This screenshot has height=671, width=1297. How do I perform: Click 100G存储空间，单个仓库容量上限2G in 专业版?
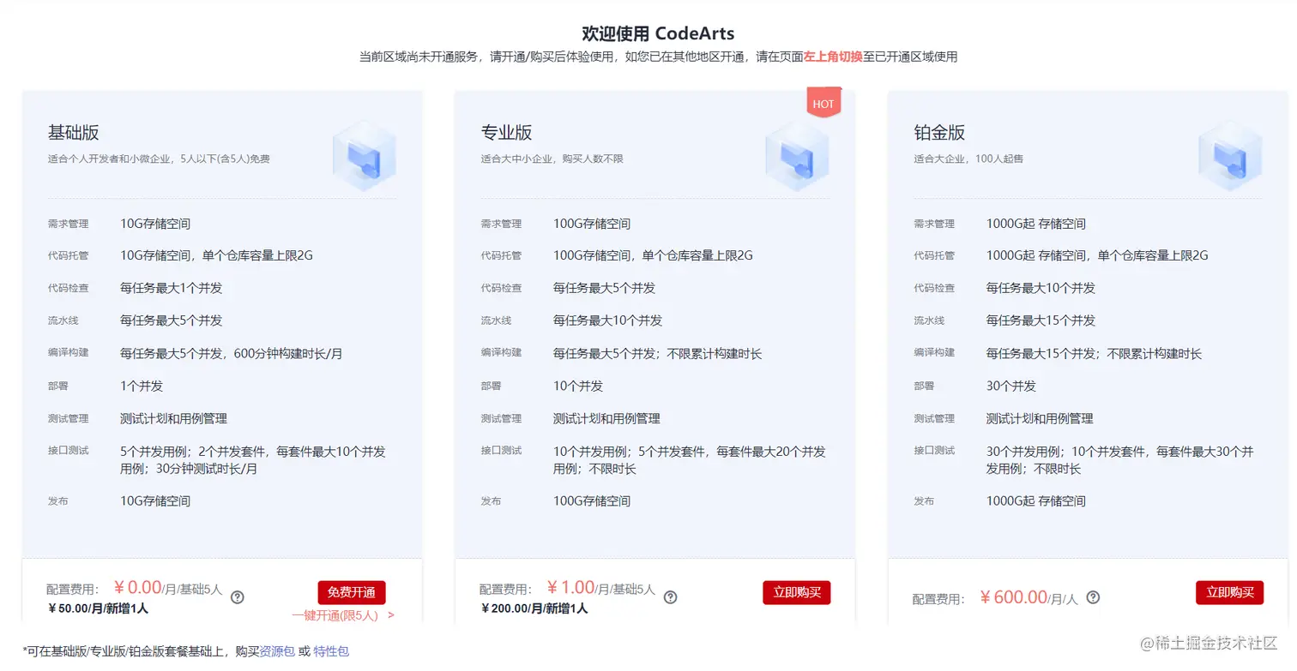coord(653,255)
